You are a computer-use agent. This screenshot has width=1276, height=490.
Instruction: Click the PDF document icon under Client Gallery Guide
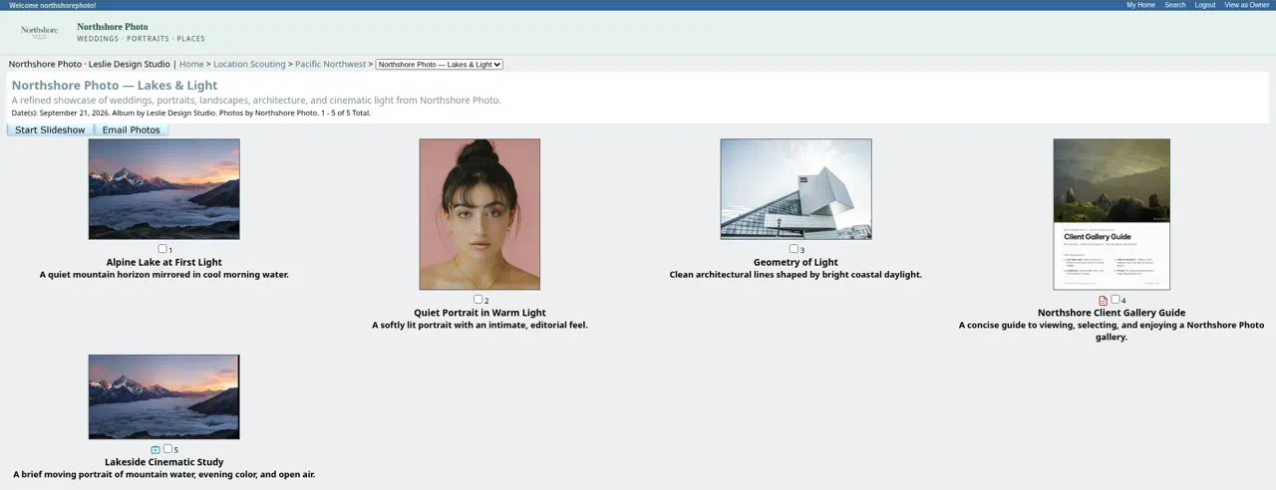pos(1103,301)
